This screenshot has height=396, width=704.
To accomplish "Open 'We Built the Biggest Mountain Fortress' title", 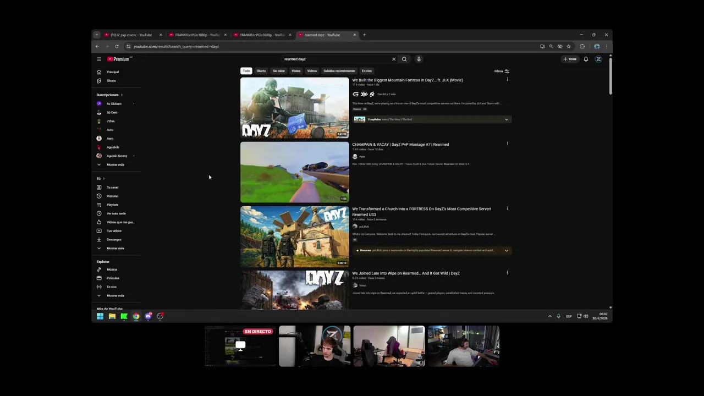I will coord(408,80).
